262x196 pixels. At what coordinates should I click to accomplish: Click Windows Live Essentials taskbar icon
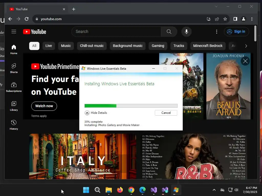pos(176,190)
